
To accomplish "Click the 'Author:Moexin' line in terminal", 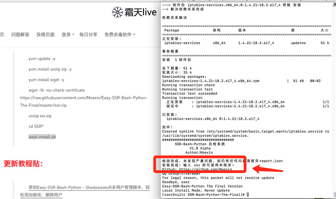I will [x=199, y=152].
